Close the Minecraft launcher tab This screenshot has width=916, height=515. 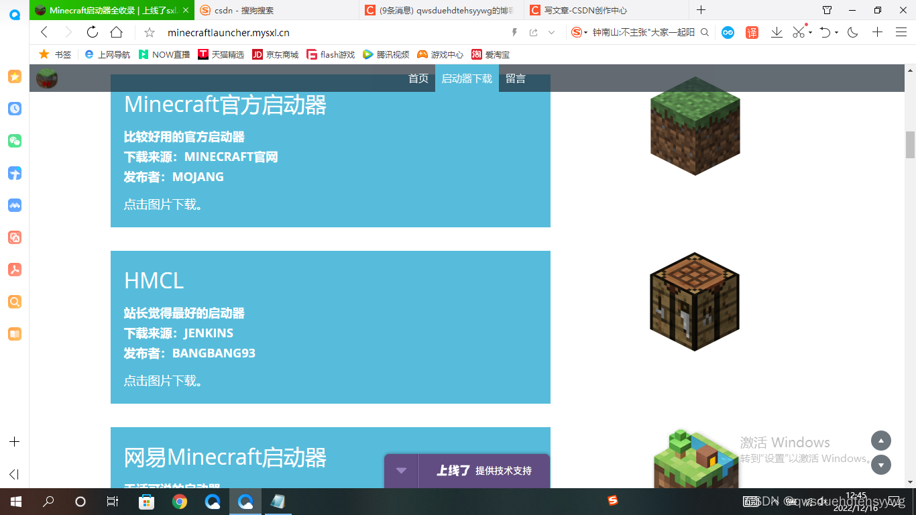point(186,10)
